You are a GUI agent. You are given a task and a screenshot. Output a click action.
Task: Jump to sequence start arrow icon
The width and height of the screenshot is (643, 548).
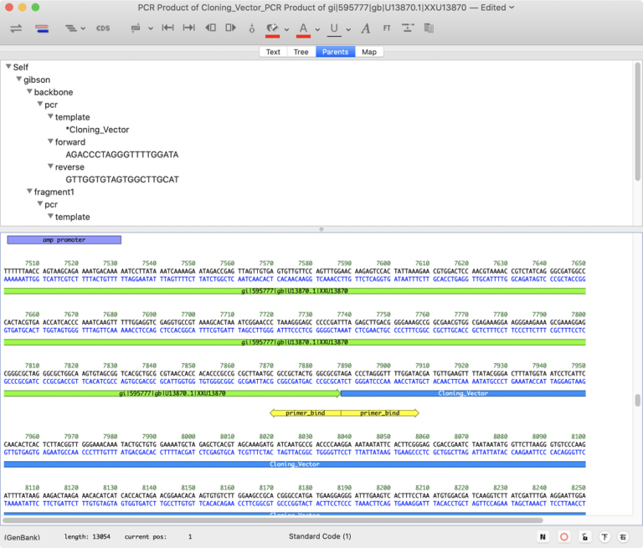pyautogui.click(x=167, y=28)
